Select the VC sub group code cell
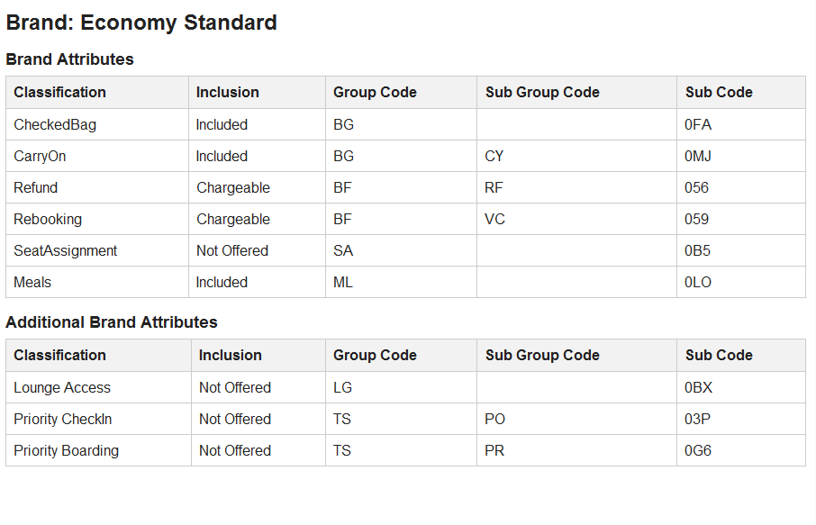The width and height of the screenshot is (816, 525). point(494,219)
